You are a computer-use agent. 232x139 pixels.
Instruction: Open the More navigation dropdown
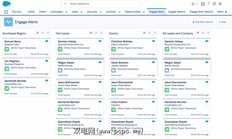coord(222,12)
